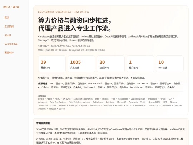Screen dimensions: 193x145
Task: Click ServiceNow in the coverage list
Action: [x=140, y=105]
